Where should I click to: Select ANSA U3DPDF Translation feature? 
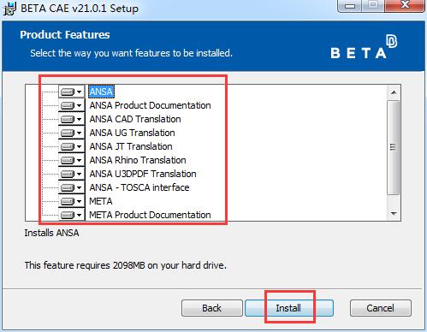tap(143, 174)
